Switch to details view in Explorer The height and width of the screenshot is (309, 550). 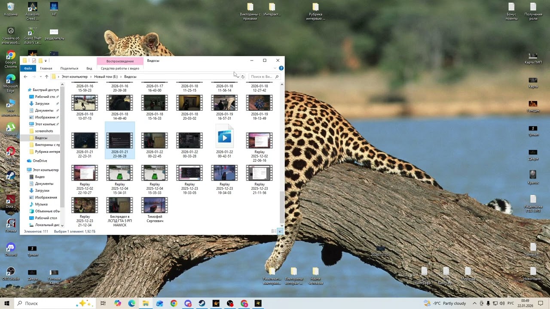[x=274, y=231]
